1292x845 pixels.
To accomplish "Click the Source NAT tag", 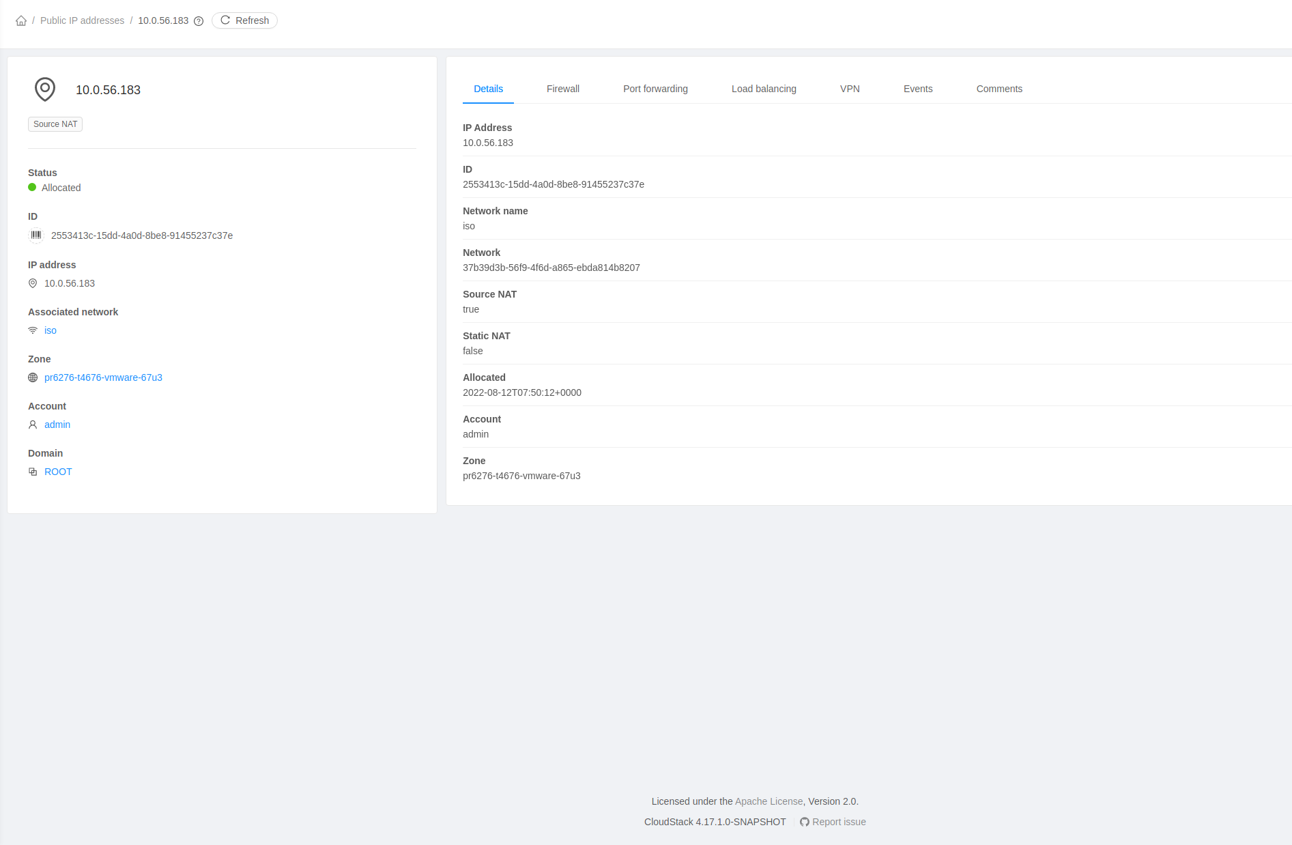I will coord(55,124).
